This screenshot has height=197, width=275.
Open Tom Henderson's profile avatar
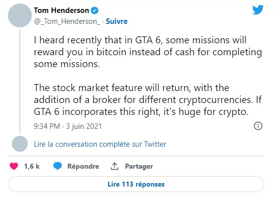(20, 15)
